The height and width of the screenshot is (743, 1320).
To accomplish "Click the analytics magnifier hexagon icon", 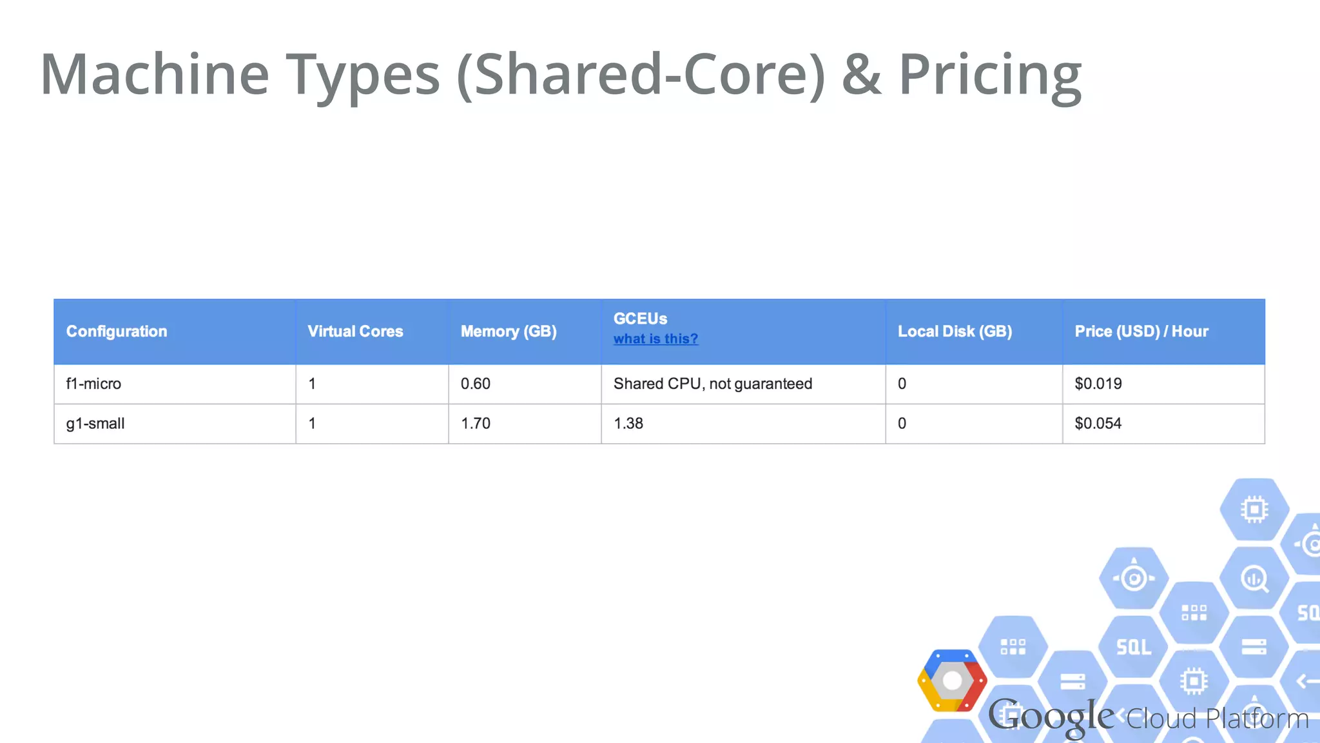I will coord(1254,579).
